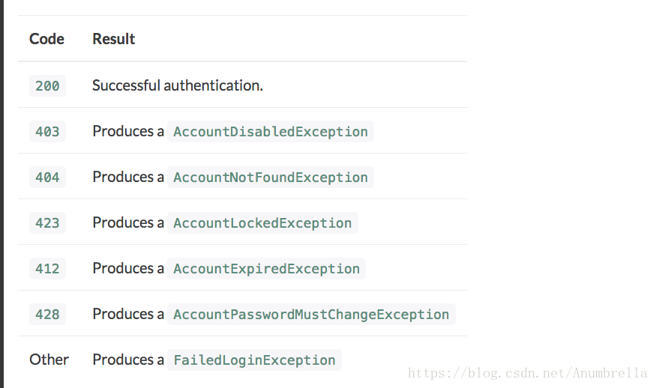Click 'Produces a' text in 428 row
Image resolution: width=656 pixels, height=388 pixels.
tap(128, 314)
